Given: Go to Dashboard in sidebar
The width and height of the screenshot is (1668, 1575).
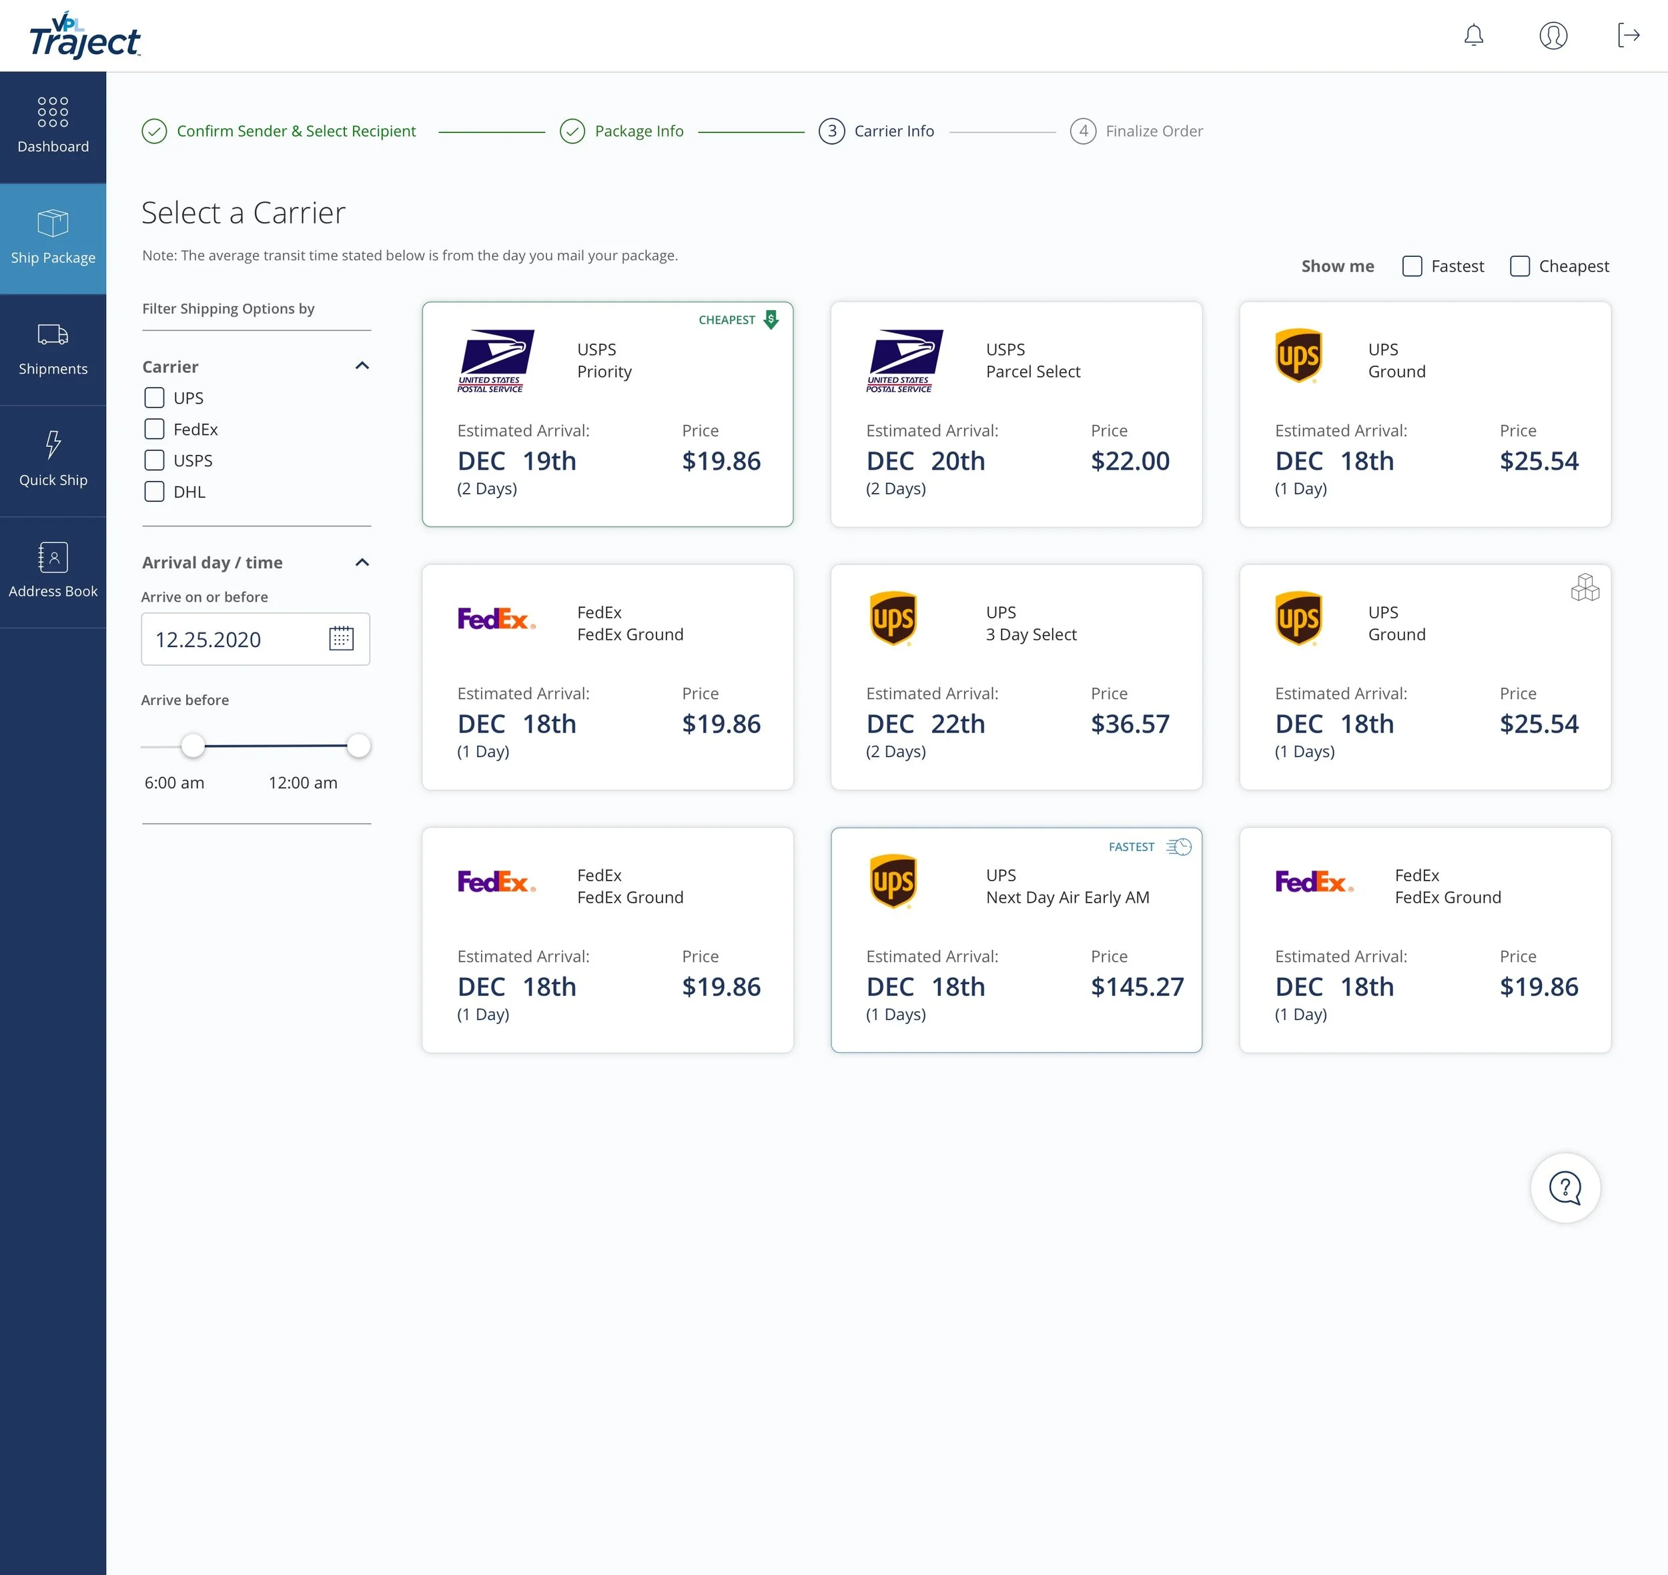Looking at the screenshot, I should (53, 126).
